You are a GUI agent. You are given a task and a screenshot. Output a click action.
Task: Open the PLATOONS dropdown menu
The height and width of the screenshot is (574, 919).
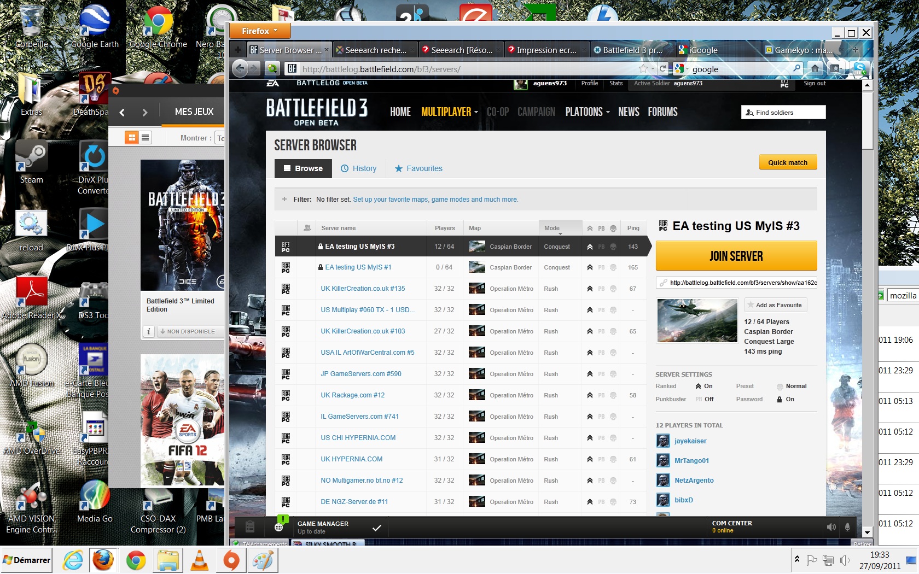(588, 112)
